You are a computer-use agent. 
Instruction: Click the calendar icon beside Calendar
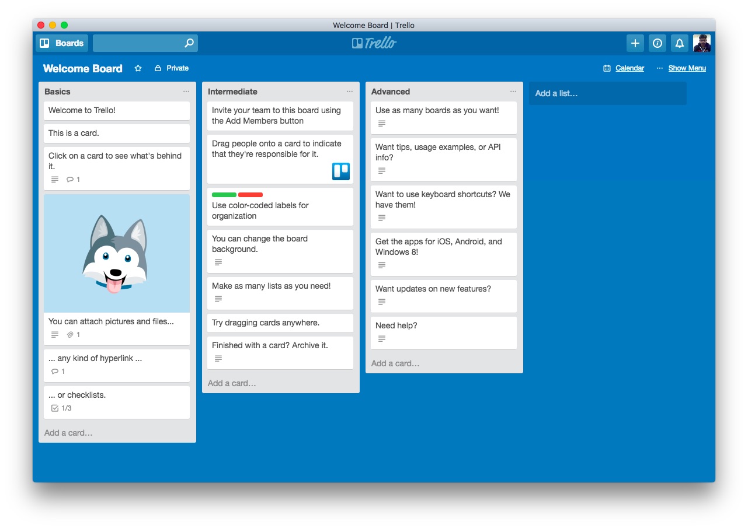(x=607, y=68)
